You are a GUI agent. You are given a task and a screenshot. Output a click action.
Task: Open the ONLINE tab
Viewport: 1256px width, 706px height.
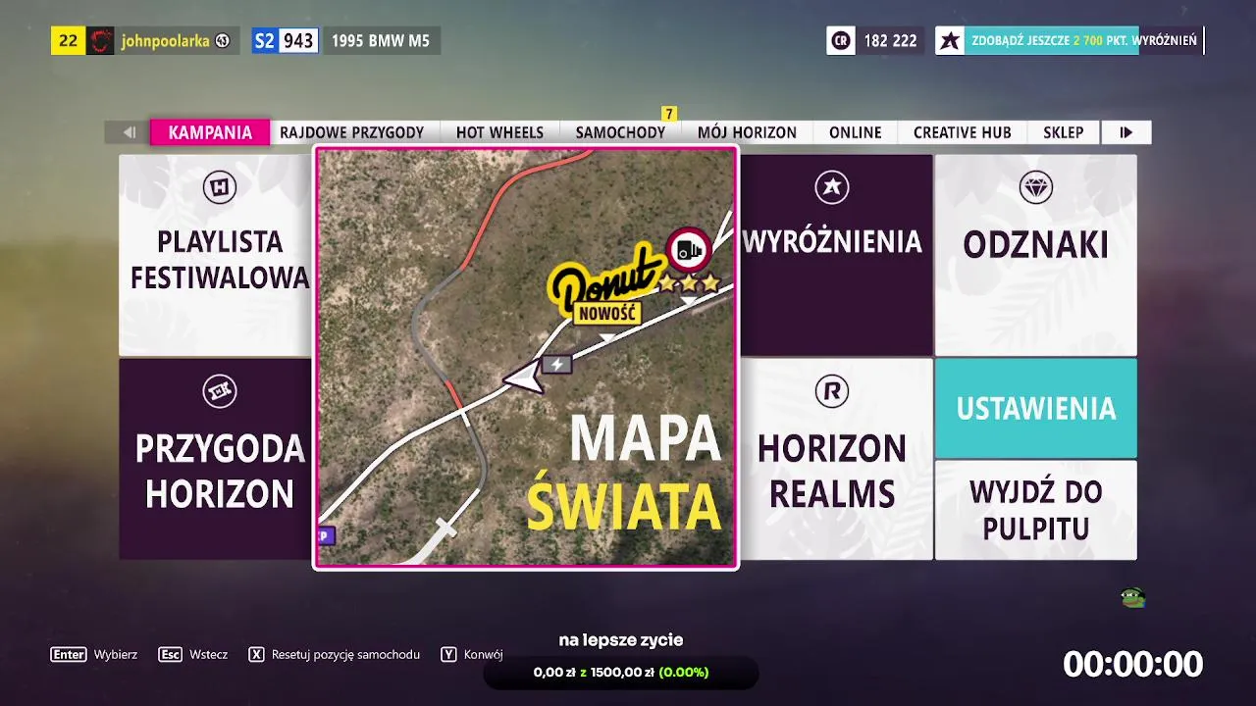(x=855, y=132)
